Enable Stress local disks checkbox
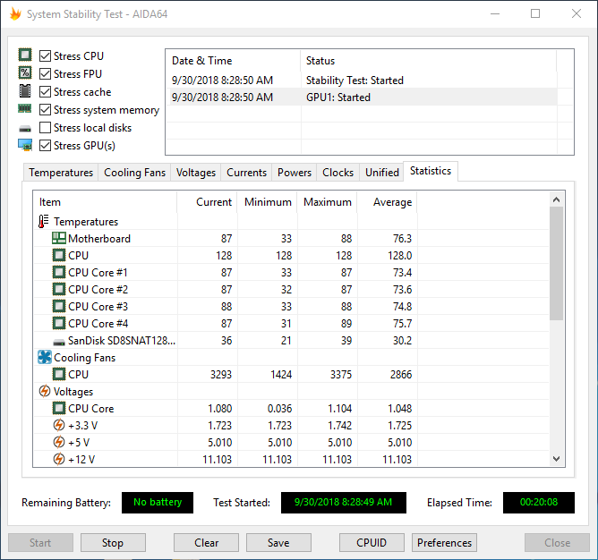598x560 pixels. 46,128
